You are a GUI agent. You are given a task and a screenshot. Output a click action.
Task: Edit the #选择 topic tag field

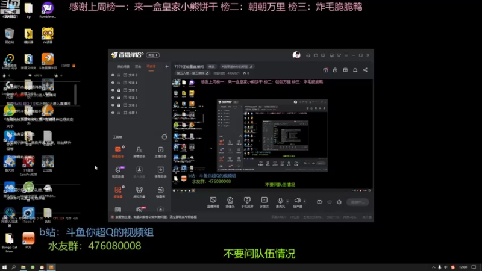(x=237, y=66)
